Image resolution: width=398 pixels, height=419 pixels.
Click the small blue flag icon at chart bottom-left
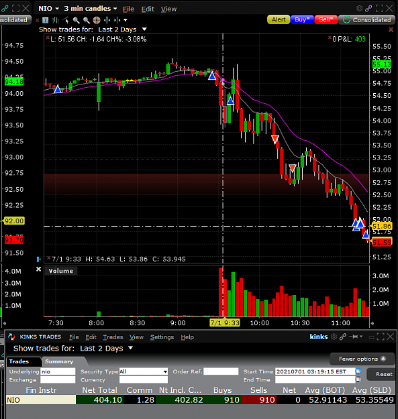click(38, 259)
